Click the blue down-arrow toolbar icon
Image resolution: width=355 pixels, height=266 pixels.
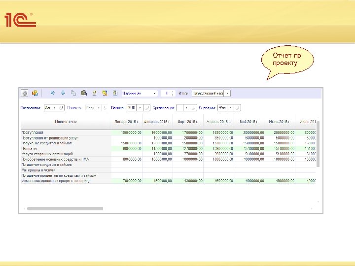click(x=63, y=93)
